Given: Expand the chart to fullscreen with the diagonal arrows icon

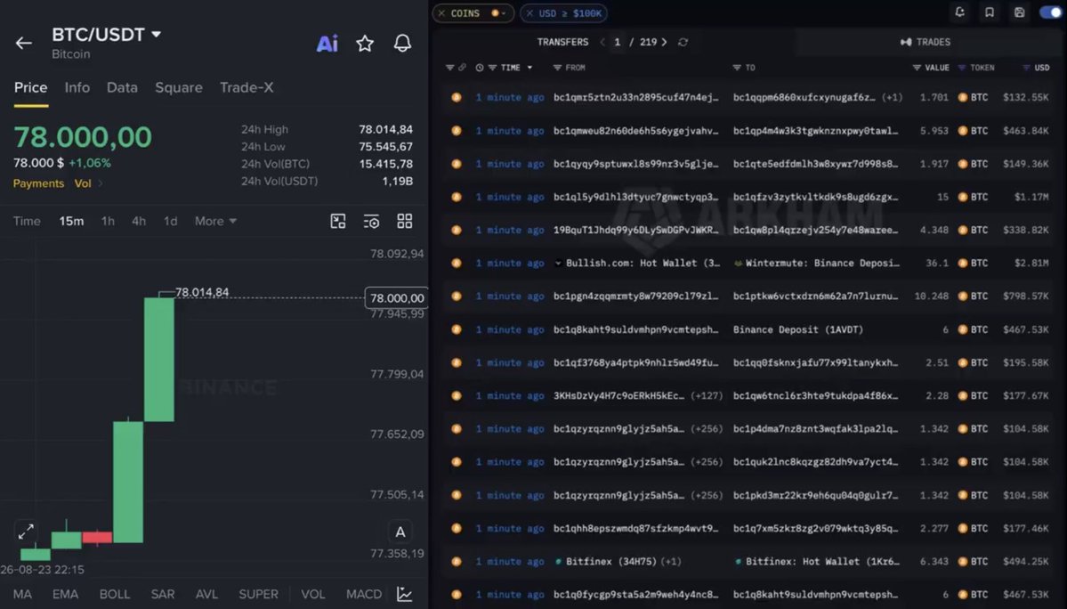Looking at the screenshot, I should point(26,531).
